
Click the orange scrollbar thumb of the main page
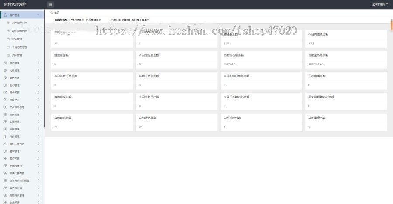[x=391, y=25]
